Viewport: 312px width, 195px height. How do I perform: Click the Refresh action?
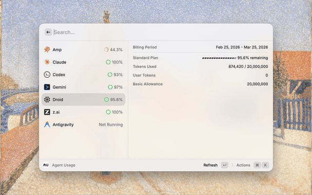(x=211, y=165)
